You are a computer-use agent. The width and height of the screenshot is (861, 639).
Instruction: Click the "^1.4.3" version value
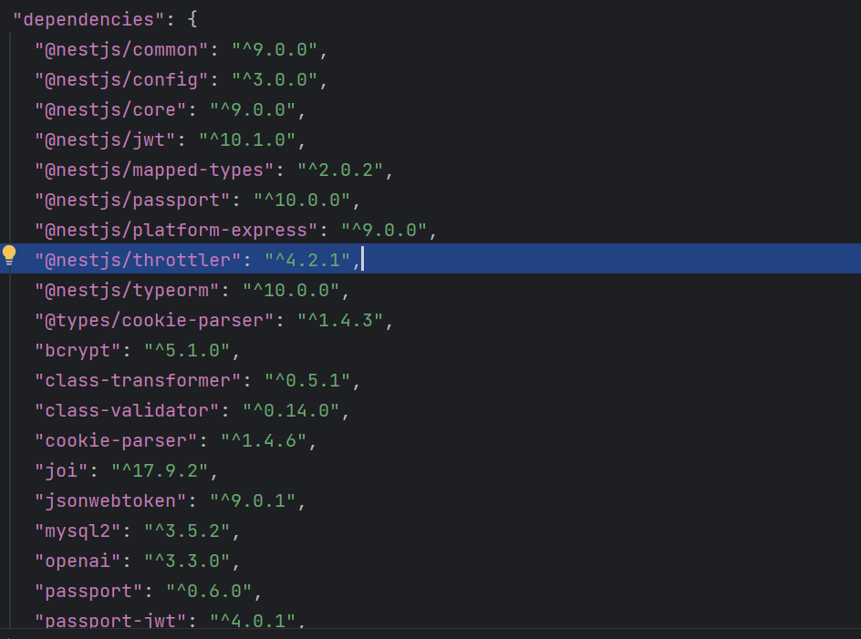click(340, 321)
